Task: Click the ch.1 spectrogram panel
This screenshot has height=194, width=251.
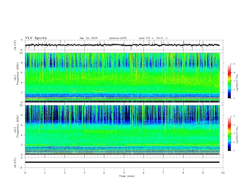Action: [x=122, y=77]
